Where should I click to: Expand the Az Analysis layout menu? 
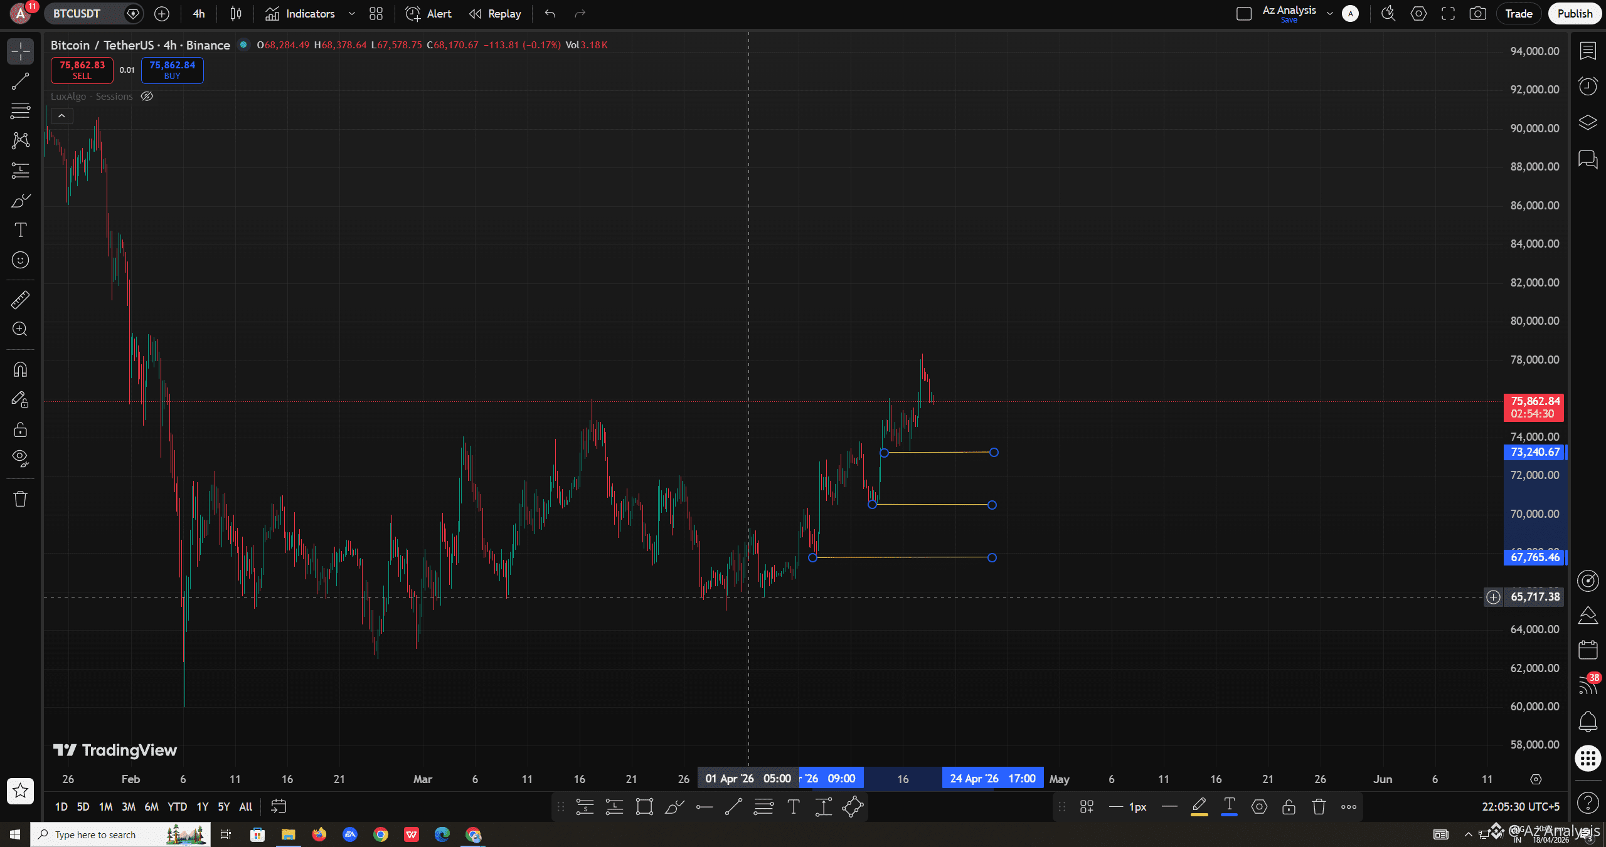(x=1330, y=14)
